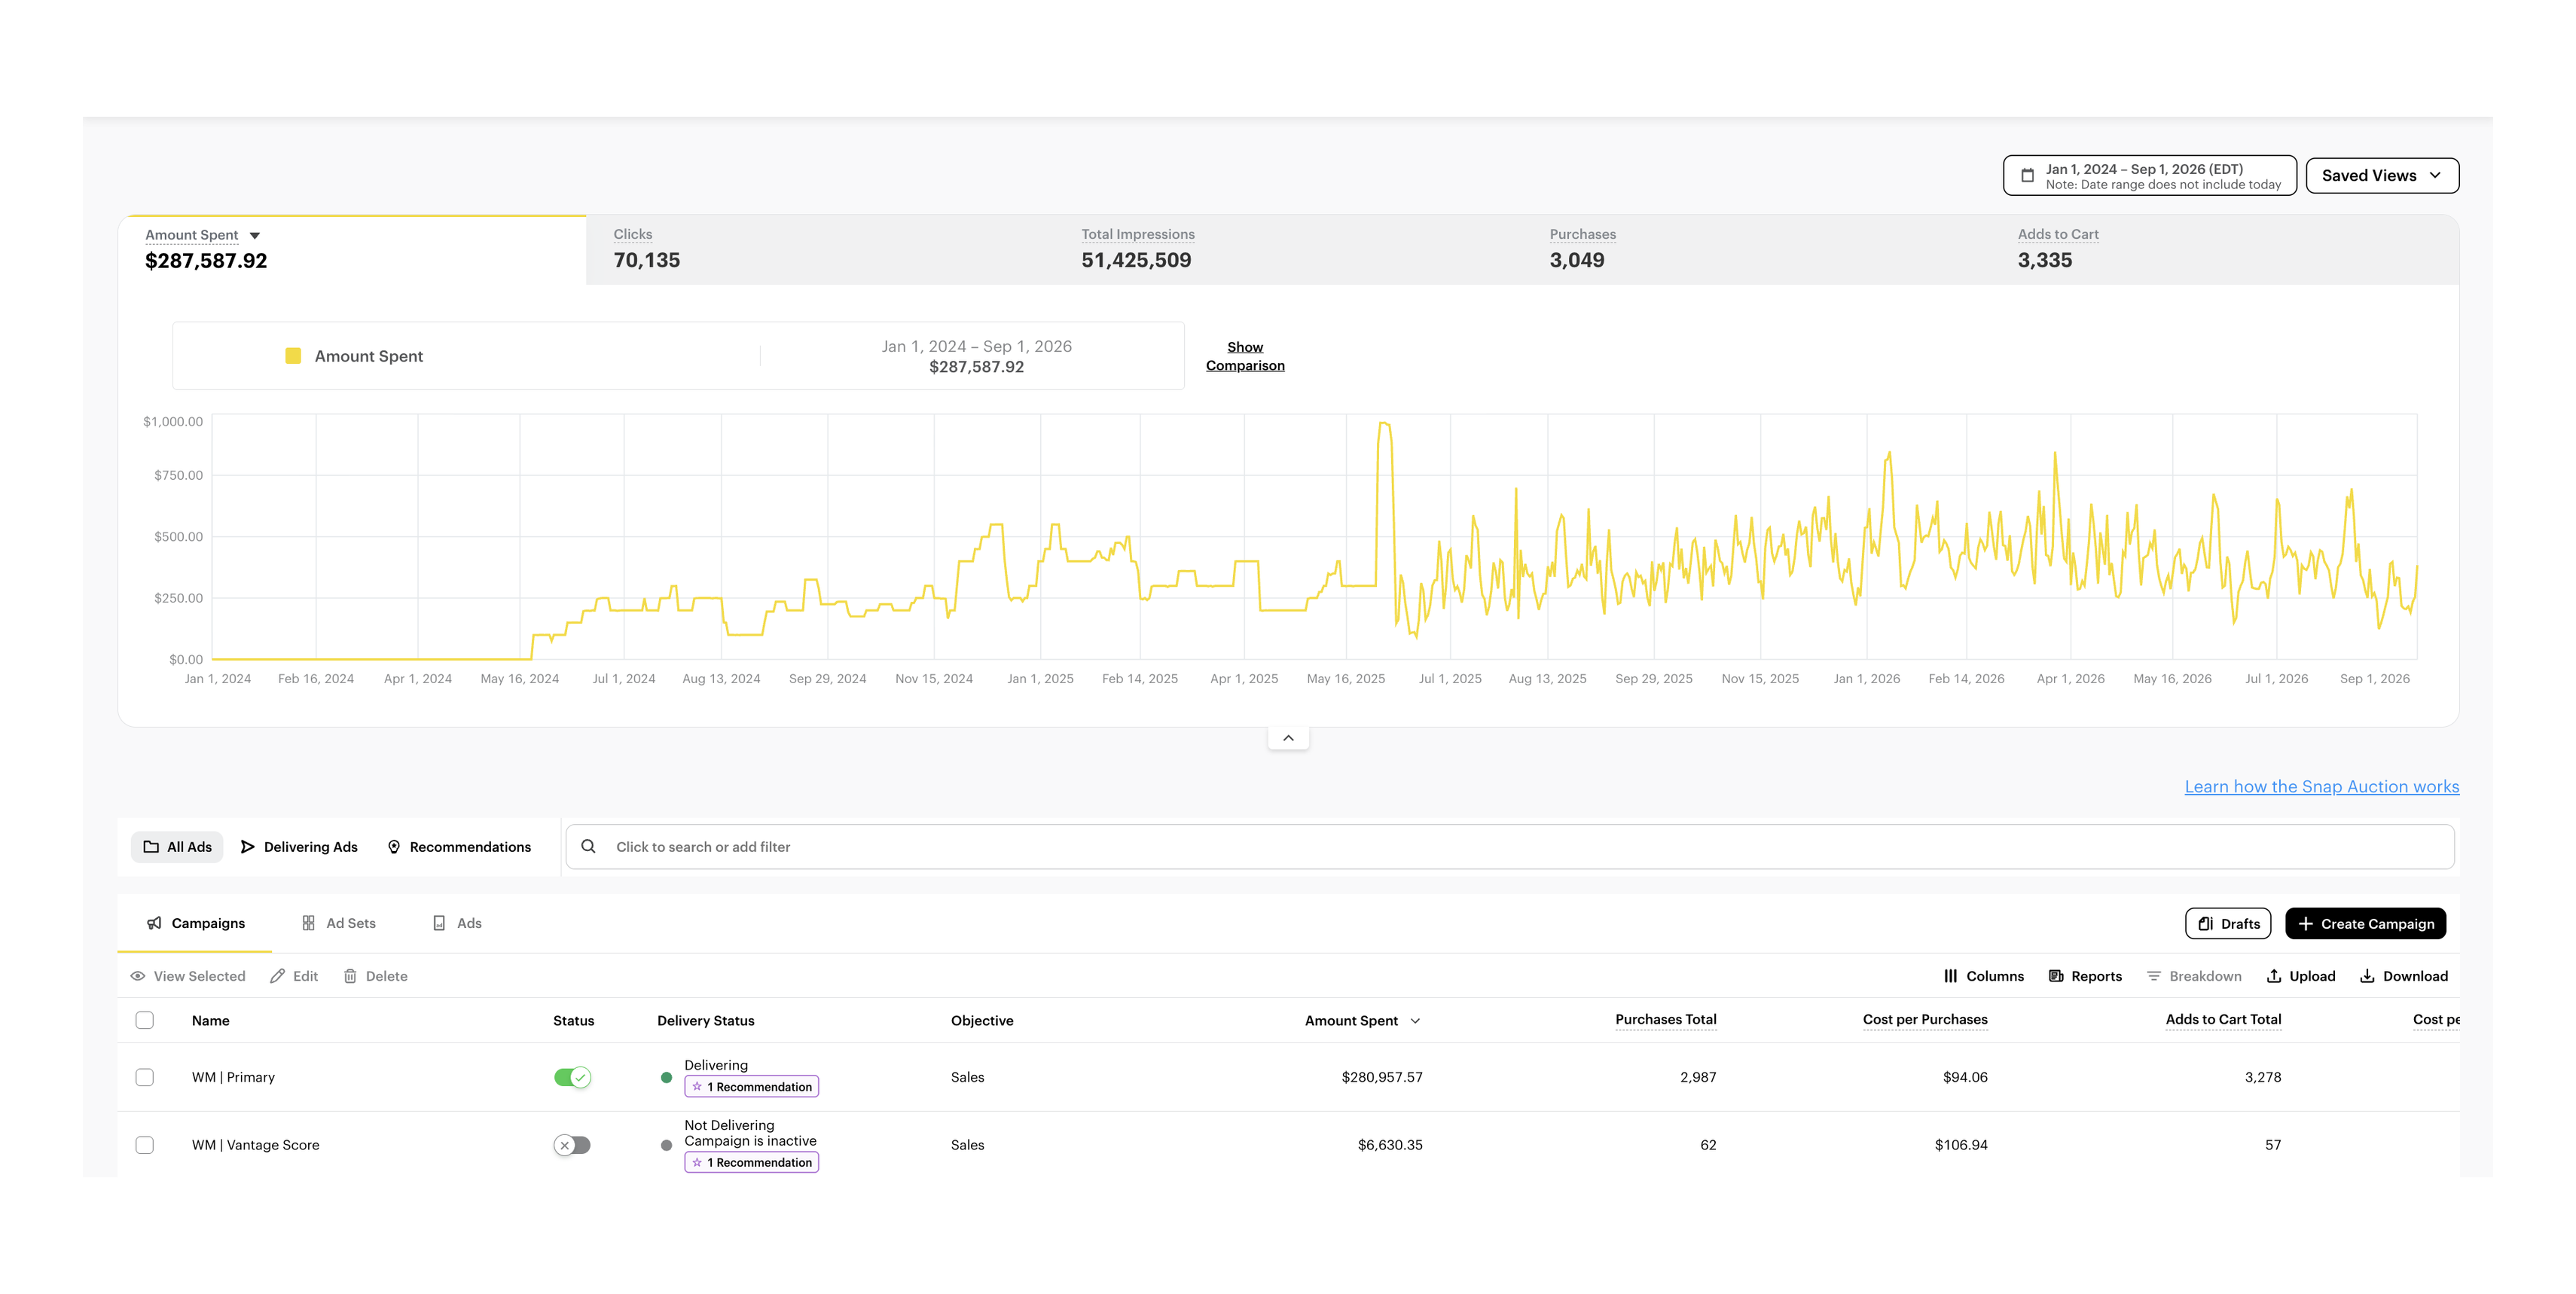The height and width of the screenshot is (1294, 2576).
Task: Expand the Amount Spent metric dropdown arrow
Action: point(255,236)
